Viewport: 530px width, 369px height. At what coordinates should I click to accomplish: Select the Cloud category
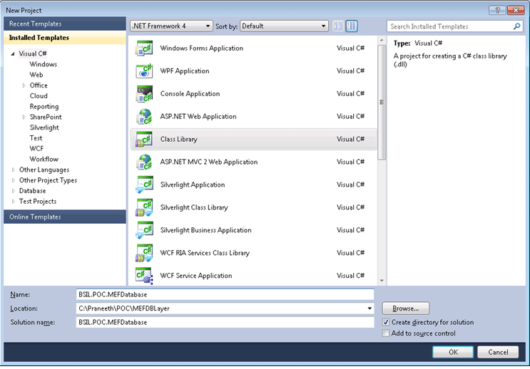tap(39, 96)
